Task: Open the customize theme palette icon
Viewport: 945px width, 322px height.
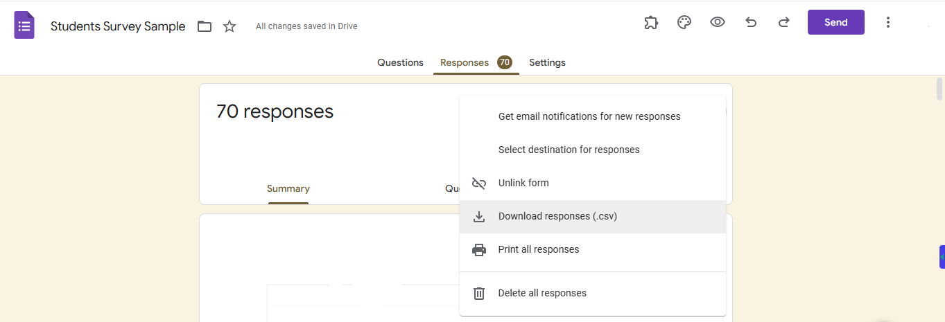Action: click(x=684, y=22)
